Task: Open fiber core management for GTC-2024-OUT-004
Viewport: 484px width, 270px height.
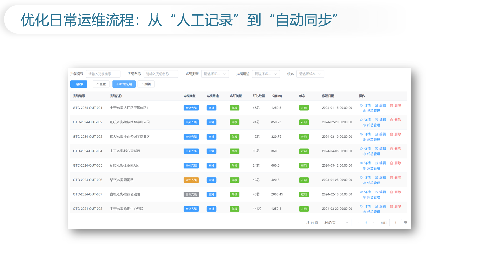Action: pos(371,154)
